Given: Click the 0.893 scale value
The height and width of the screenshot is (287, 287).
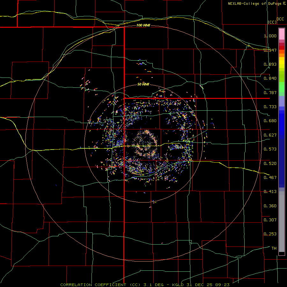Looking at the screenshot, I should 270,64.
